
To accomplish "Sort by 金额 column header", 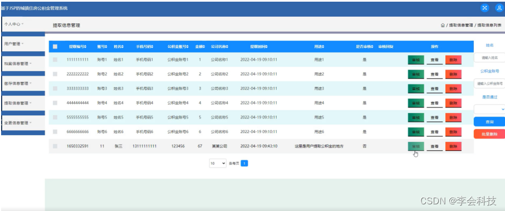I will tap(200, 47).
